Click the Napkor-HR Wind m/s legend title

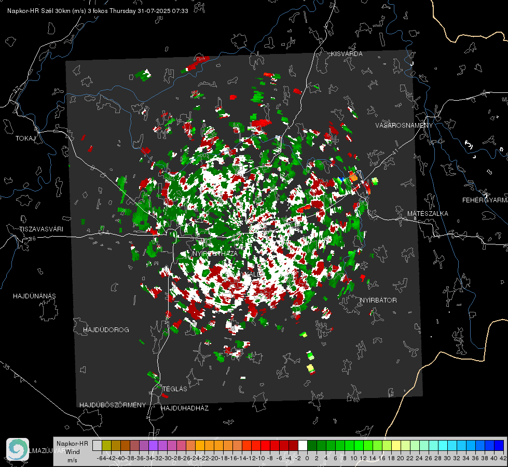[72, 452]
